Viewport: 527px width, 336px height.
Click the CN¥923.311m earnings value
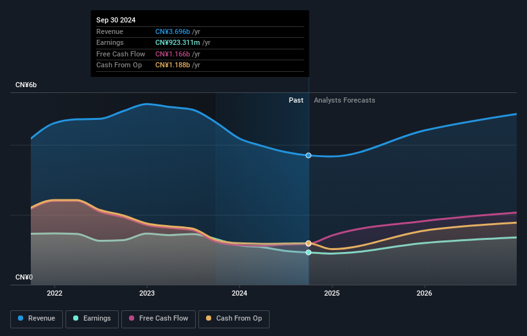point(177,42)
